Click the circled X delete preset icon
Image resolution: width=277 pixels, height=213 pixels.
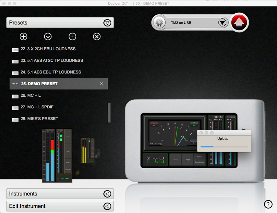point(97,37)
